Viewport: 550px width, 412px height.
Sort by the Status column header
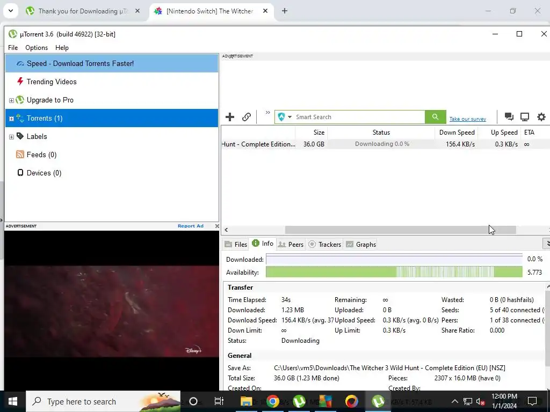pos(381,133)
